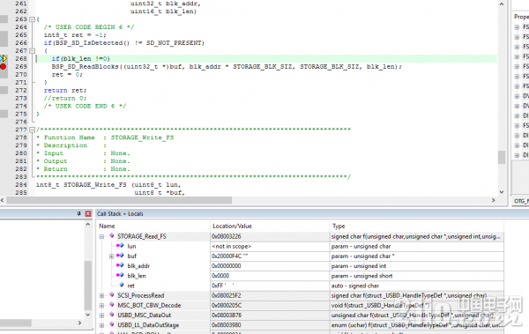
Task: Click the USER CODE END 6 comment
Action: pyautogui.click(x=85, y=106)
